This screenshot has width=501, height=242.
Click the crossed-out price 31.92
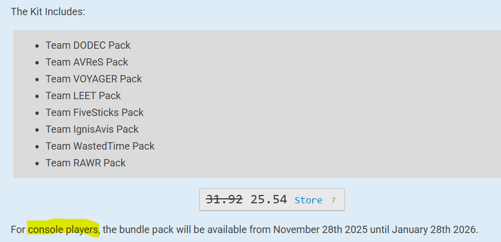(224, 199)
